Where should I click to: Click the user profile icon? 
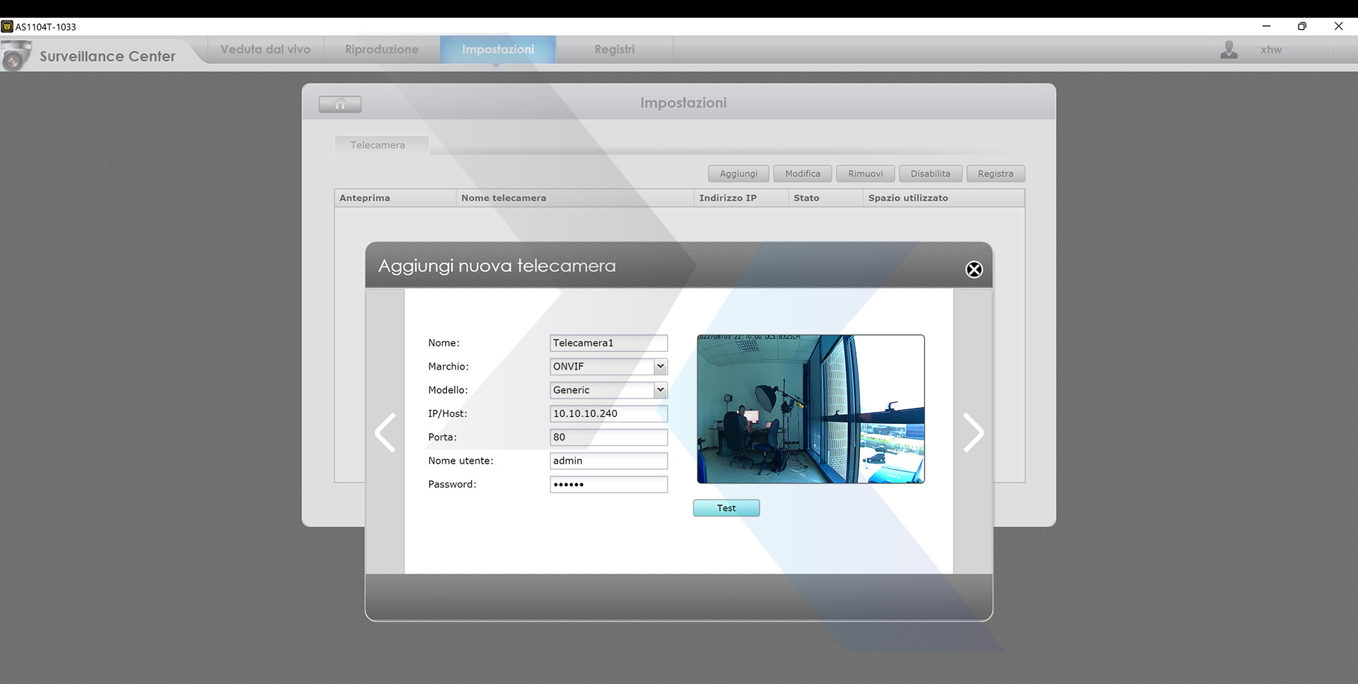[1229, 50]
